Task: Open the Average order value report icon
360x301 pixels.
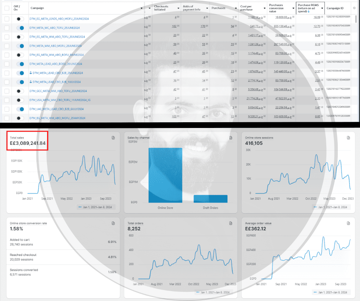Action: (348, 223)
